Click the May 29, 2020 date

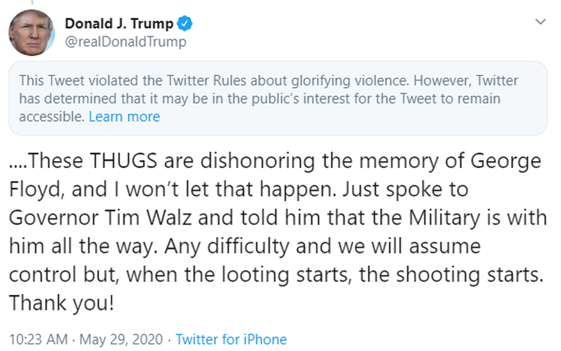pyautogui.click(x=122, y=339)
